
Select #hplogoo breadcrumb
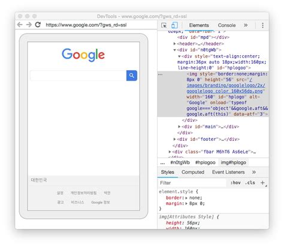(x=205, y=162)
